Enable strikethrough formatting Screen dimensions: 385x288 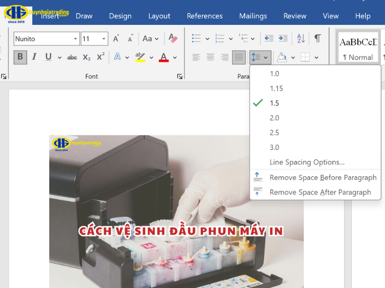coord(72,57)
